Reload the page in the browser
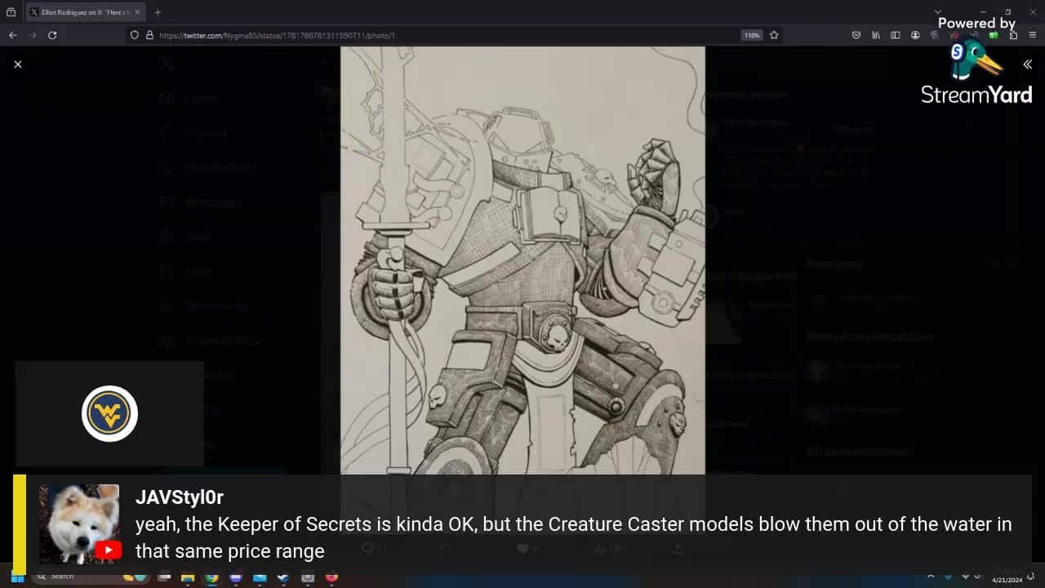Viewport: 1045px width, 588px height. coord(52,35)
